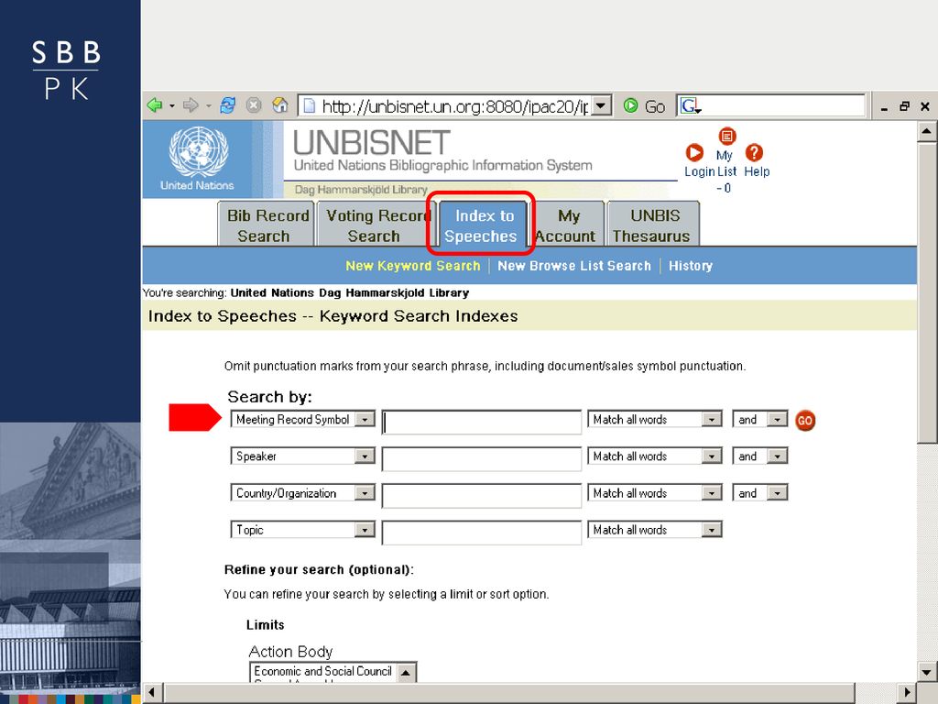Screen dimensions: 938x704
Task: Open Match all words dropdown in Meeting Record row
Action: pos(711,420)
